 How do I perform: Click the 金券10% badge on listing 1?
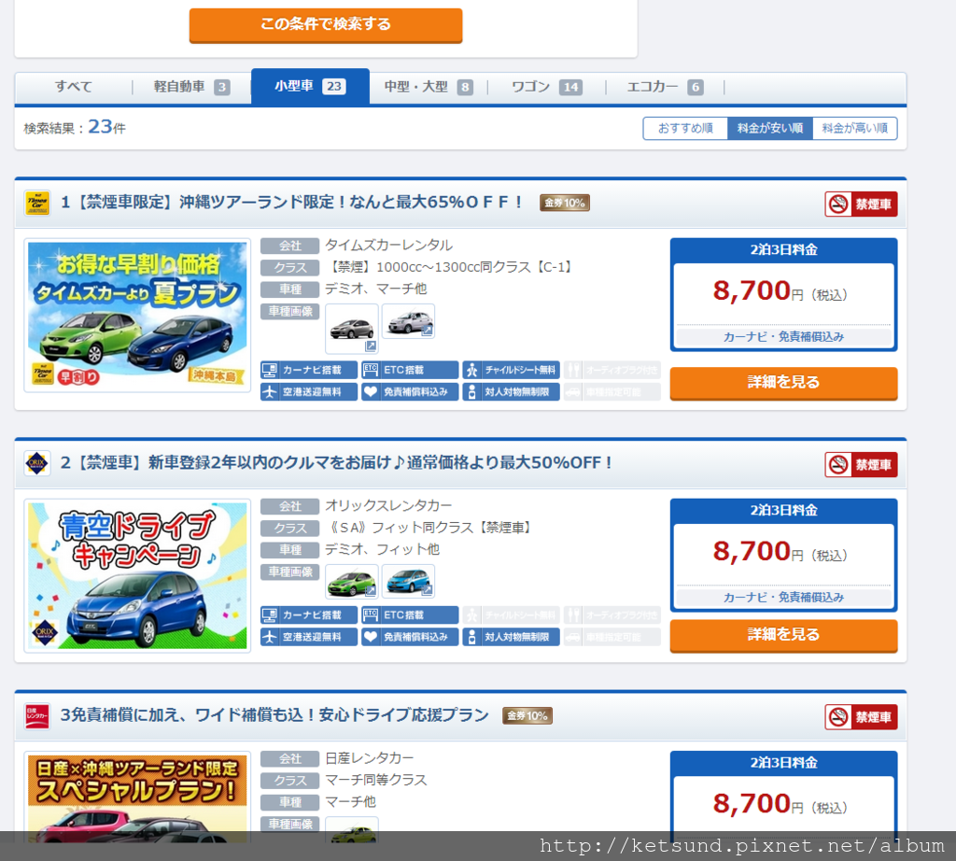click(x=564, y=203)
